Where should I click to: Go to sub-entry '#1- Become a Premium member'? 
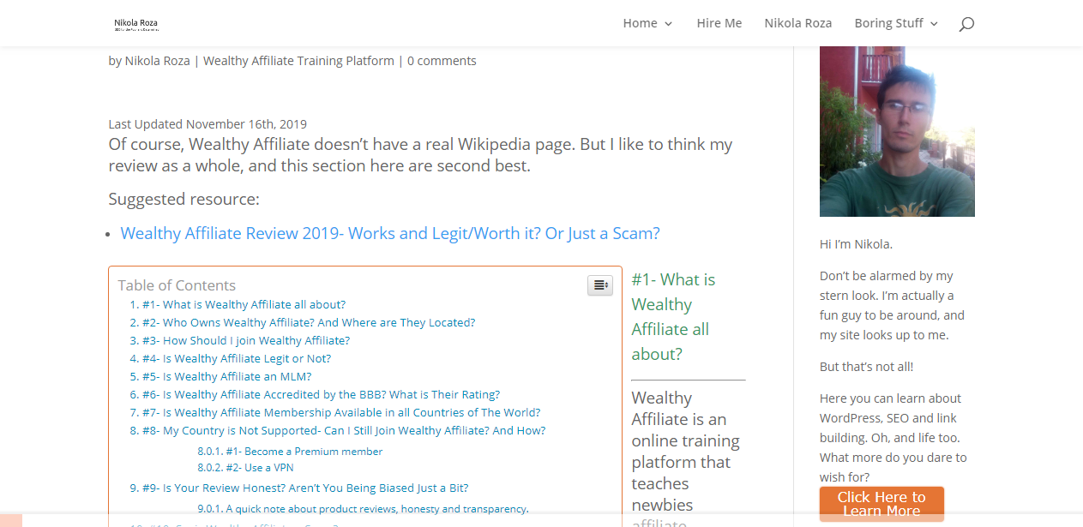pyautogui.click(x=304, y=451)
